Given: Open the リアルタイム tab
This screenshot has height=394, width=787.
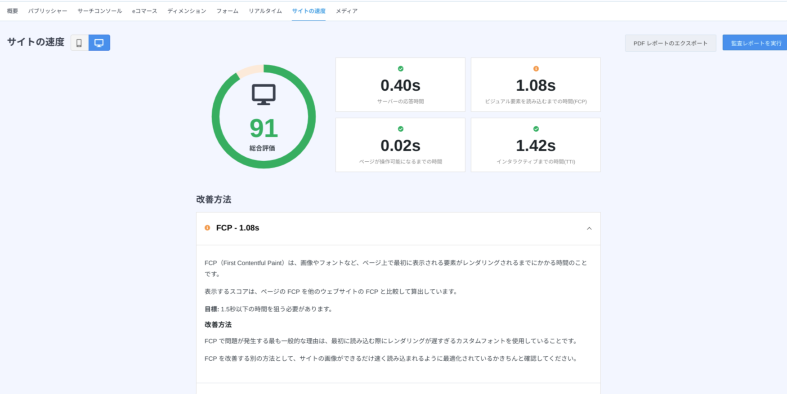Looking at the screenshot, I should pyautogui.click(x=265, y=11).
